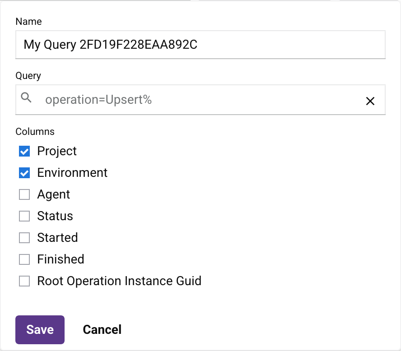This screenshot has width=401, height=351.
Task: Enable the Root Operation Instance Guid column
Action: [x=24, y=281]
